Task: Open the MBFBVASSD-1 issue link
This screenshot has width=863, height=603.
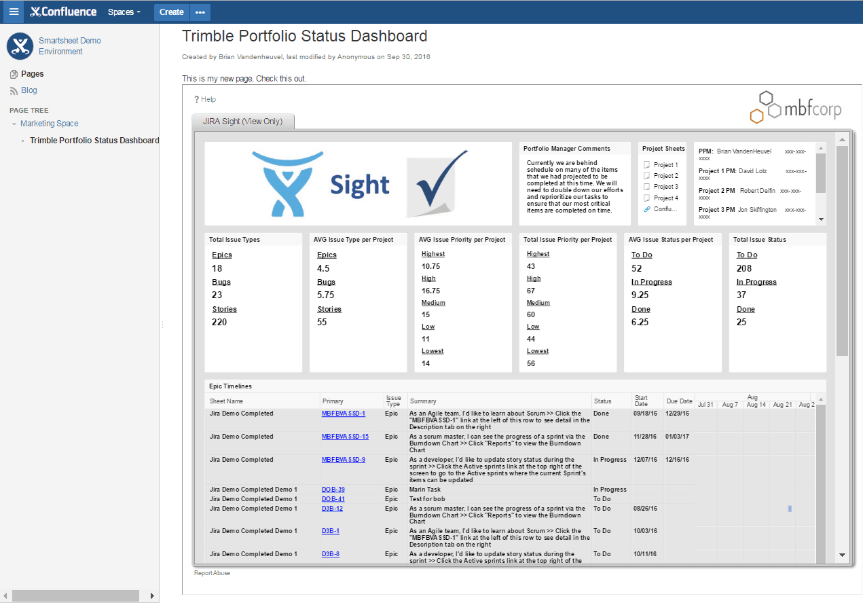Action: tap(343, 414)
